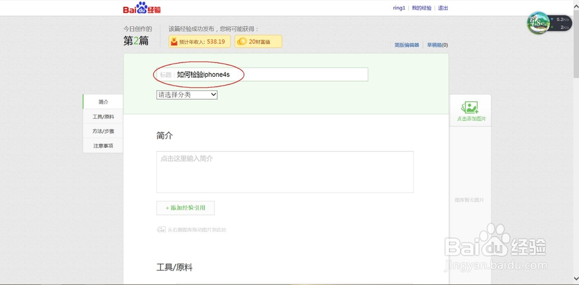Click the red envelope income icon

(174, 42)
